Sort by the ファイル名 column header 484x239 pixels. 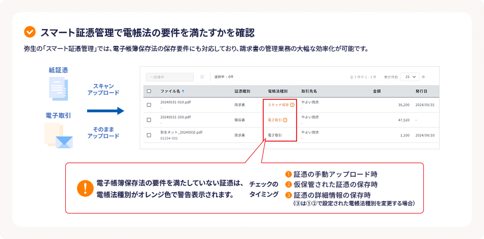pos(170,91)
